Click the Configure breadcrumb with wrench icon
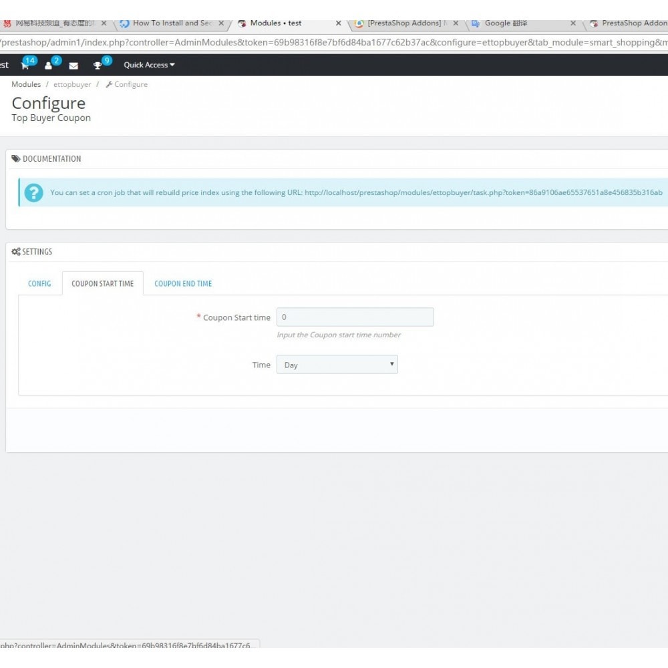Screen dimensions: 668x668 [x=126, y=84]
